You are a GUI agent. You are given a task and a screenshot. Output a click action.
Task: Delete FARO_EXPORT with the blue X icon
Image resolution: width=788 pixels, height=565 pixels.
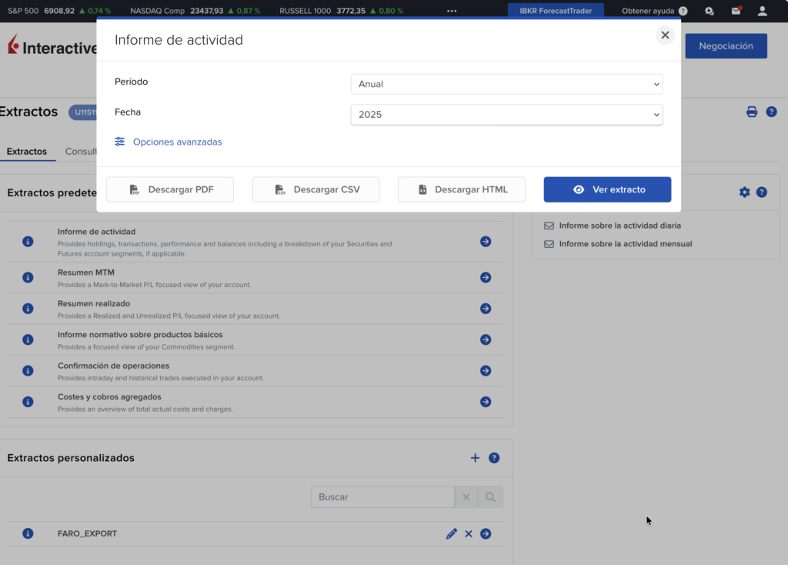coord(469,533)
